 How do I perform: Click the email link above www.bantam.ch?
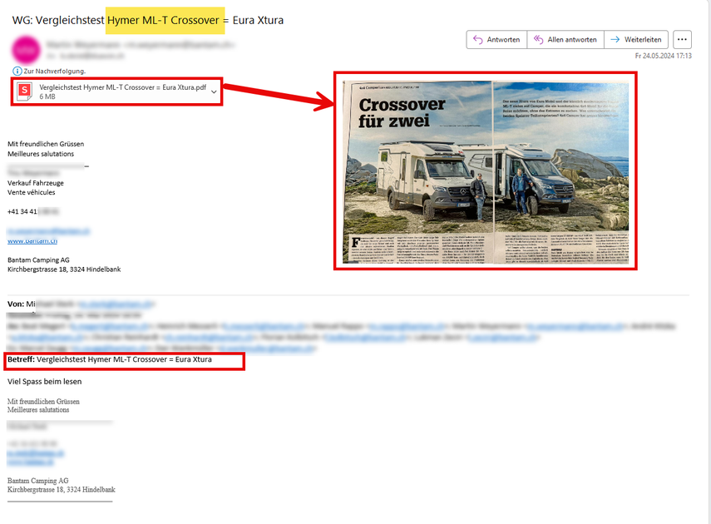pos(48,231)
